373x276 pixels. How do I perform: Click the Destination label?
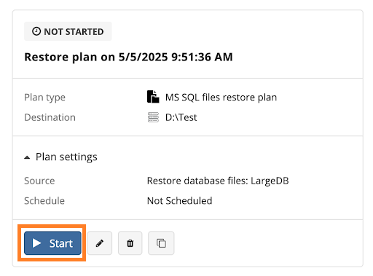pos(50,117)
